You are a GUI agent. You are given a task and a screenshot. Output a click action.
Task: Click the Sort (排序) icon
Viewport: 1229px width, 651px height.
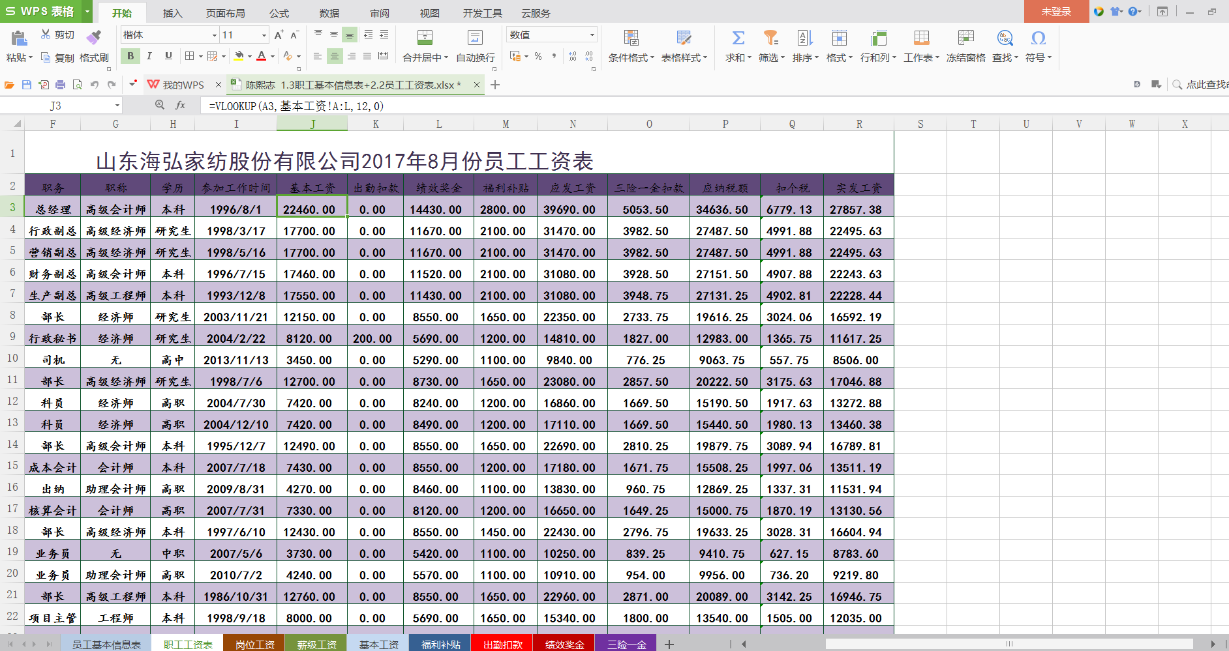coord(805,38)
